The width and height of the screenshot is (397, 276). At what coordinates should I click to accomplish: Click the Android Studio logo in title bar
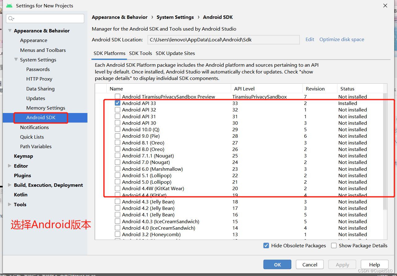click(9, 6)
